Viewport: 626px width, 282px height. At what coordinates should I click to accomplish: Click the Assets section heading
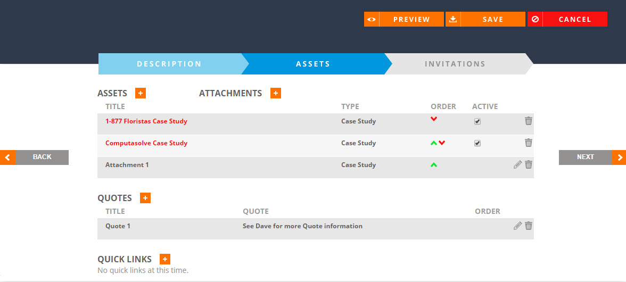[x=112, y=93]
